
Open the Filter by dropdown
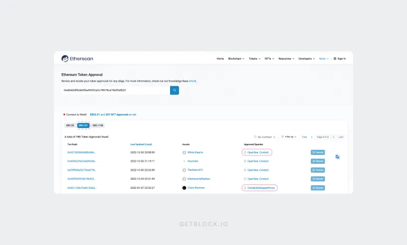289,137
